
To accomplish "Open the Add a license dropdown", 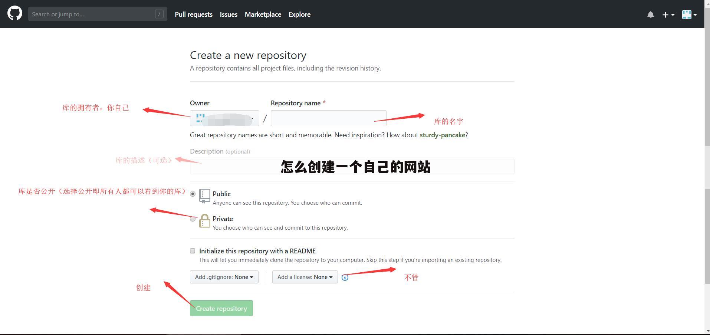I will point(305,277).
